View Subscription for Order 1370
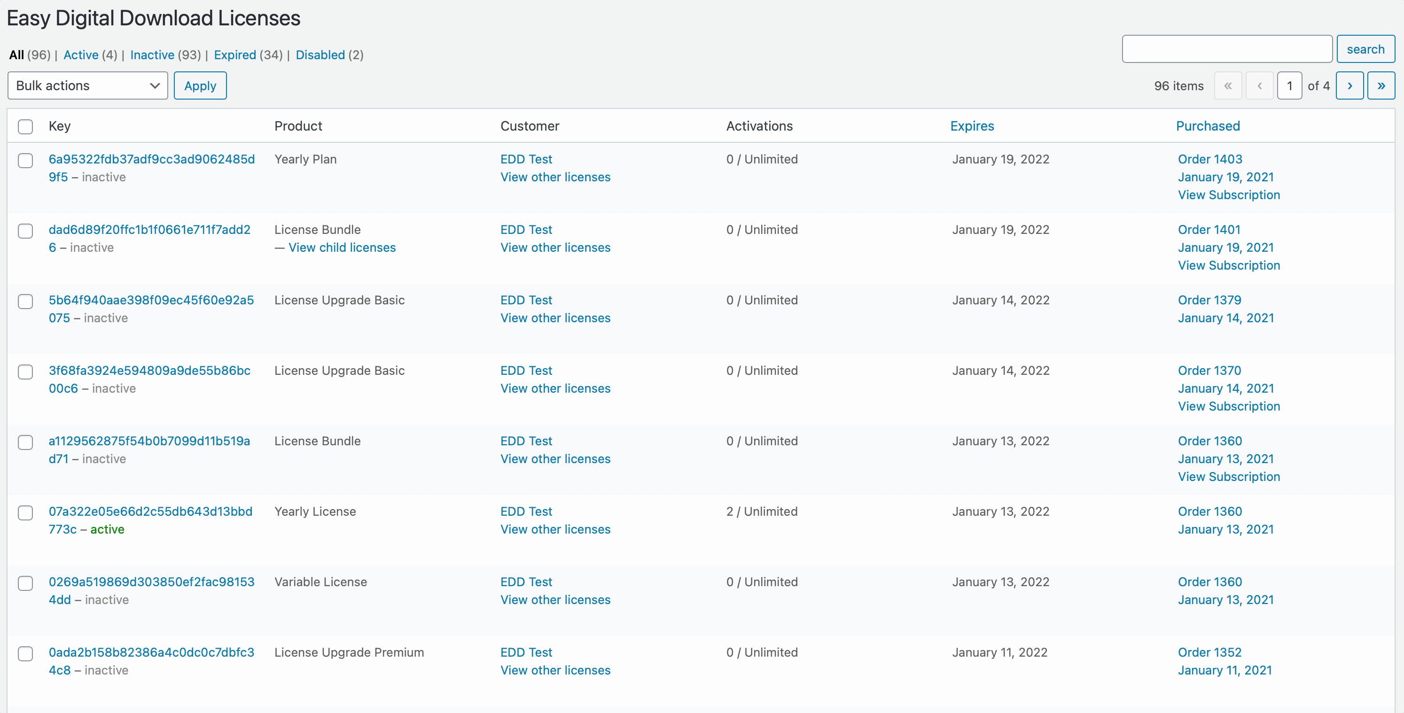The width and height of the screenshot is (1404, 713). pyautogui.click(x=1228, y=406)
